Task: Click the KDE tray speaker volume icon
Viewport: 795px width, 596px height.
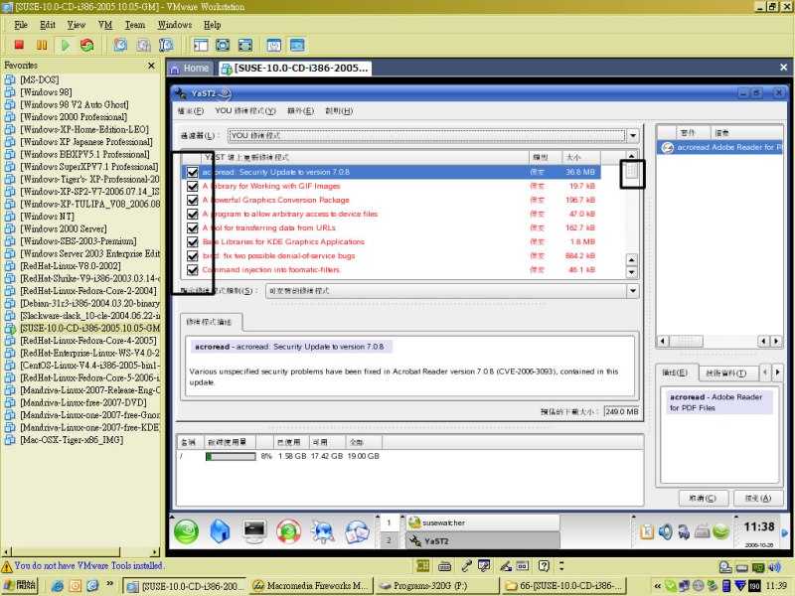Action: pos(665,531)
